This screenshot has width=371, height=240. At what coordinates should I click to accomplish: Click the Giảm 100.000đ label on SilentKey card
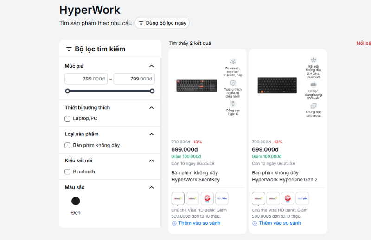tap(186, 156)
